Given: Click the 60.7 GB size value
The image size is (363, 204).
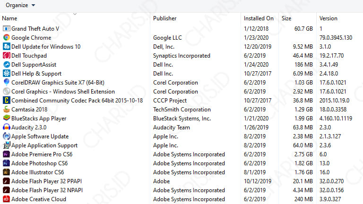Looking at the screenshot, I should pyautogui.click(x=303, y=29).
